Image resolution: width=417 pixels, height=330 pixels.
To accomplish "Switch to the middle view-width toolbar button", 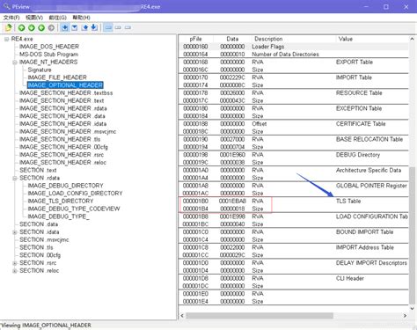I will [x=118, y=27].
